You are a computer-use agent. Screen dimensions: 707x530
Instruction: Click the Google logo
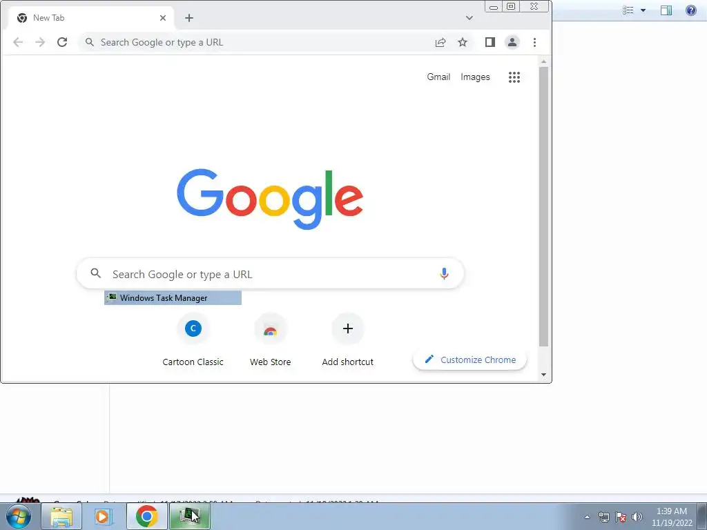click(x=270, y=199)
